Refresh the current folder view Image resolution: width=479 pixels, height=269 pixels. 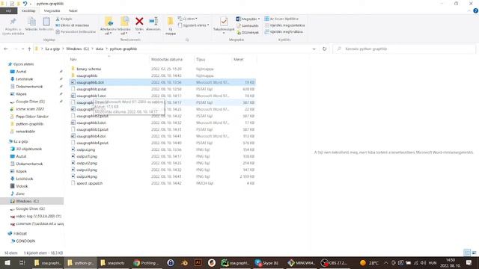[324, 49]
